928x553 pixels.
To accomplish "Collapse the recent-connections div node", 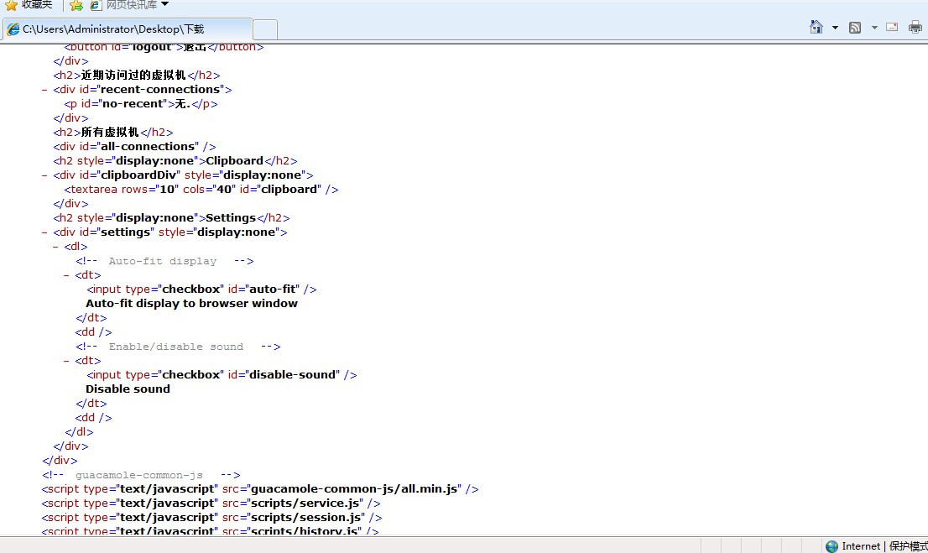I will 44,90.
